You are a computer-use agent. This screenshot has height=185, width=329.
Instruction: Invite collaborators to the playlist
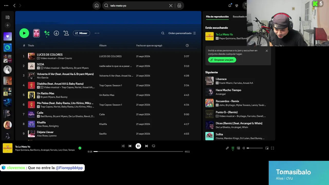(x=66, y=33)
